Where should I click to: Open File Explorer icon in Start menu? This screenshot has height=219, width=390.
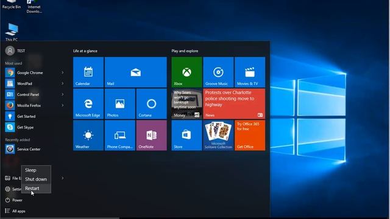(x=8, y=178)
